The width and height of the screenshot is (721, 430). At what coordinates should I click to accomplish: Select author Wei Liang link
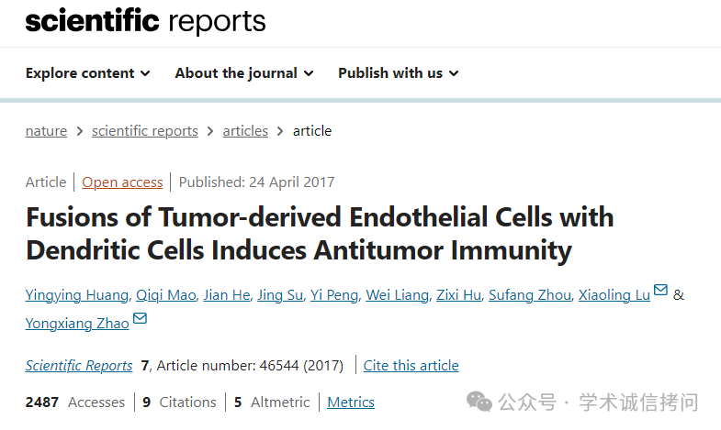398,295
